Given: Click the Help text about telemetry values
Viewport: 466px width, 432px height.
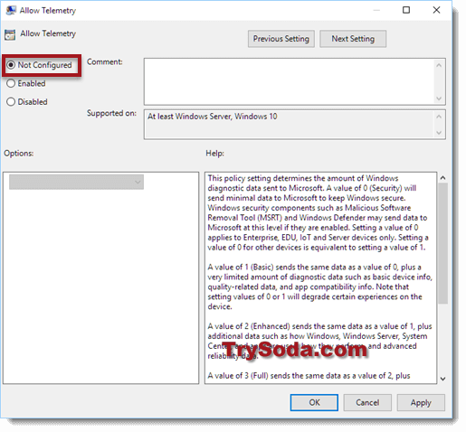Looking at the screenshot, I should (x=320, y=277).
